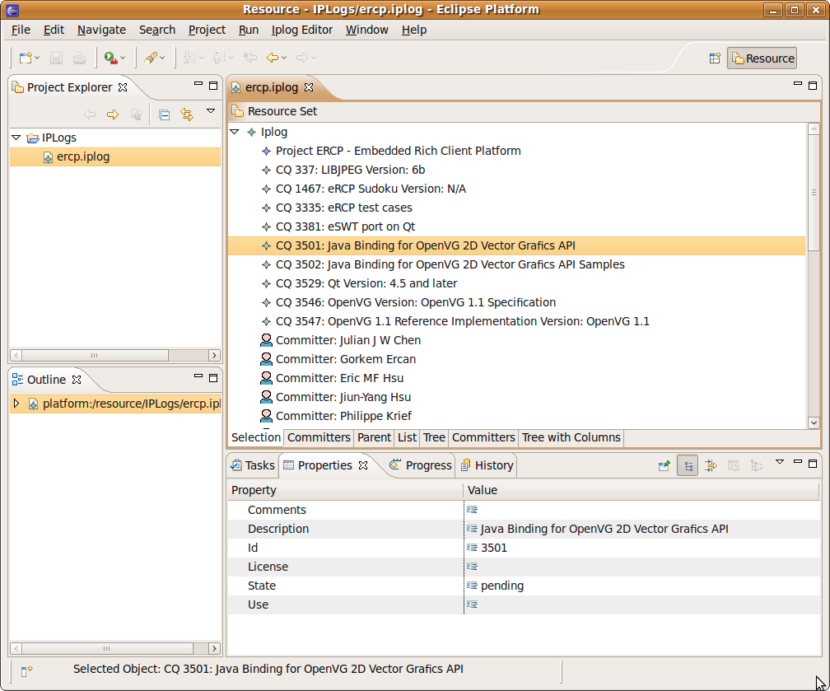Open the Iplog Editor menu

tap(301, 30)
